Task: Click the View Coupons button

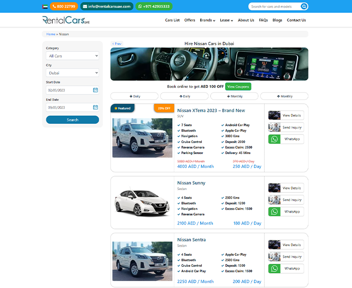Action: 238,86
